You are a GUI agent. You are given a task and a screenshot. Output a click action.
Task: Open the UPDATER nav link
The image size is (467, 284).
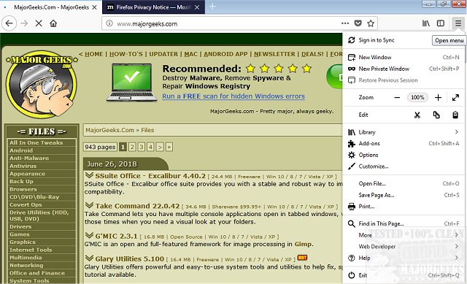(x=163, y=54)
